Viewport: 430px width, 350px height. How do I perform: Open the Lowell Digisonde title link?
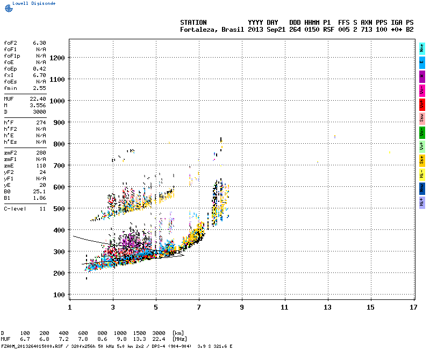[34, 3]
